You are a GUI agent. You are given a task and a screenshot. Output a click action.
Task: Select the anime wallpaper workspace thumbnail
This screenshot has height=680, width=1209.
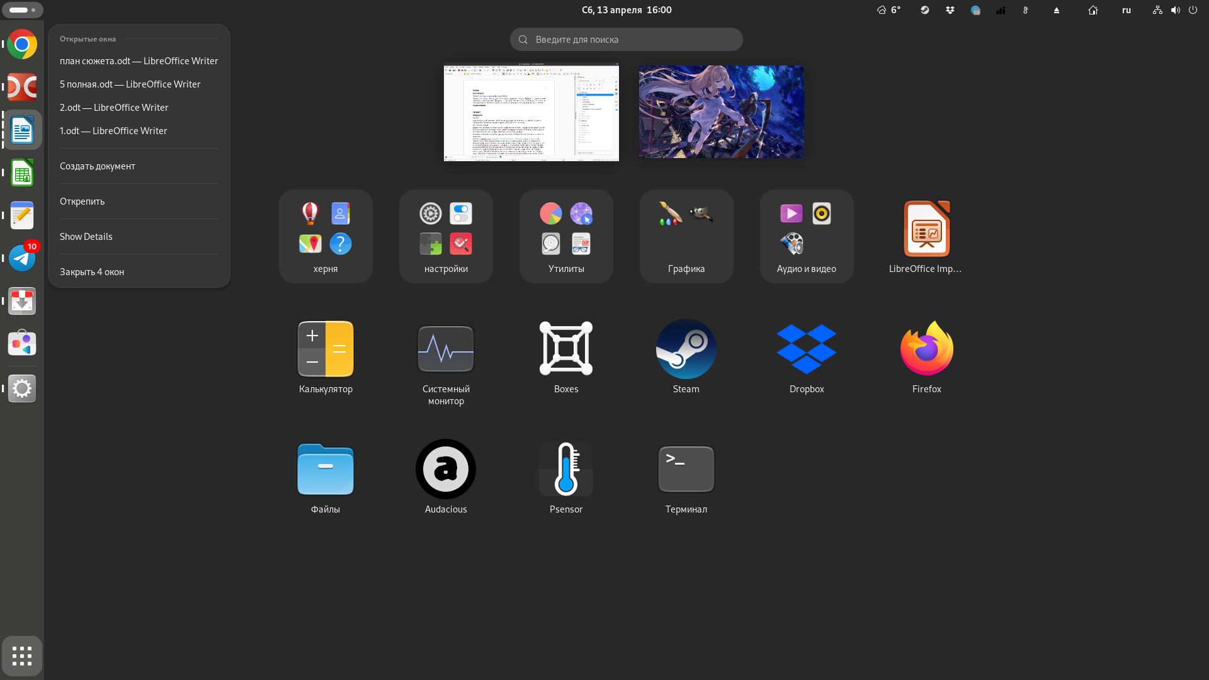tap(721, 112)
